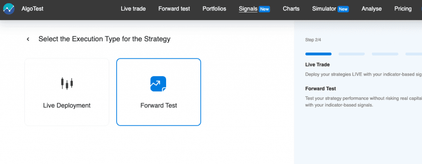Viewport: 422px width, 164px height.
Task: Open the Simulator page
Action: click(324, 9)
